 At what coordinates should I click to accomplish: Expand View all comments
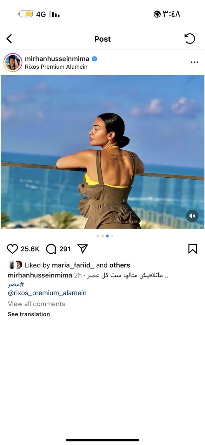click(36, 304)
